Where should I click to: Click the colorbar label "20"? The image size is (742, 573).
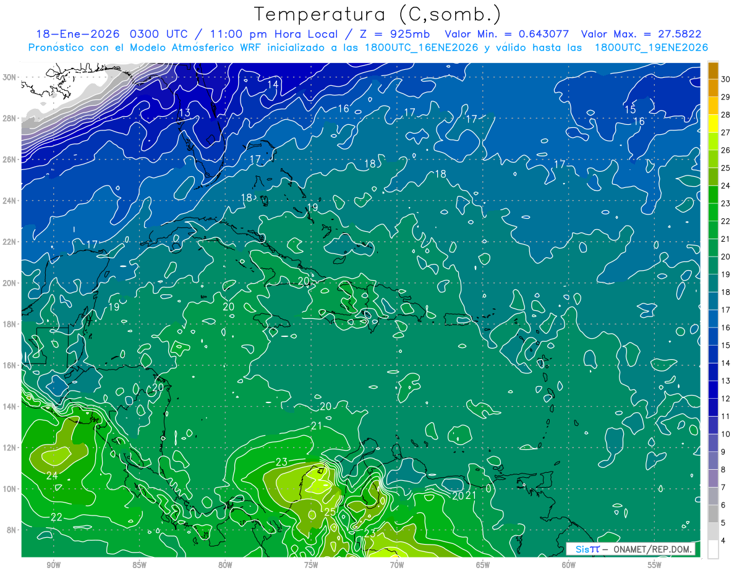726,257
